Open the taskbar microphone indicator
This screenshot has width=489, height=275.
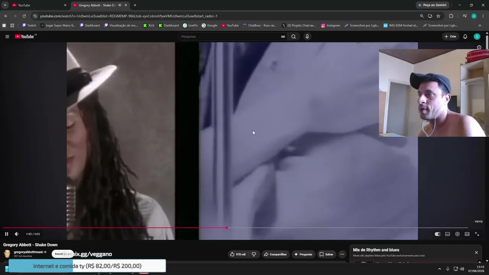click(448, 269)
